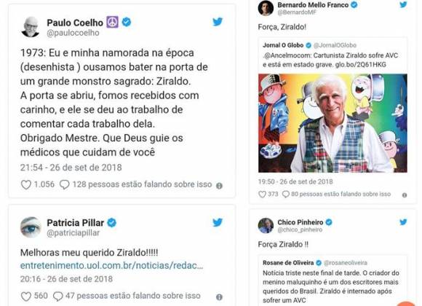Open replies bubble on Bernardo Mello Franco tweet

click(x=285, y=194)
